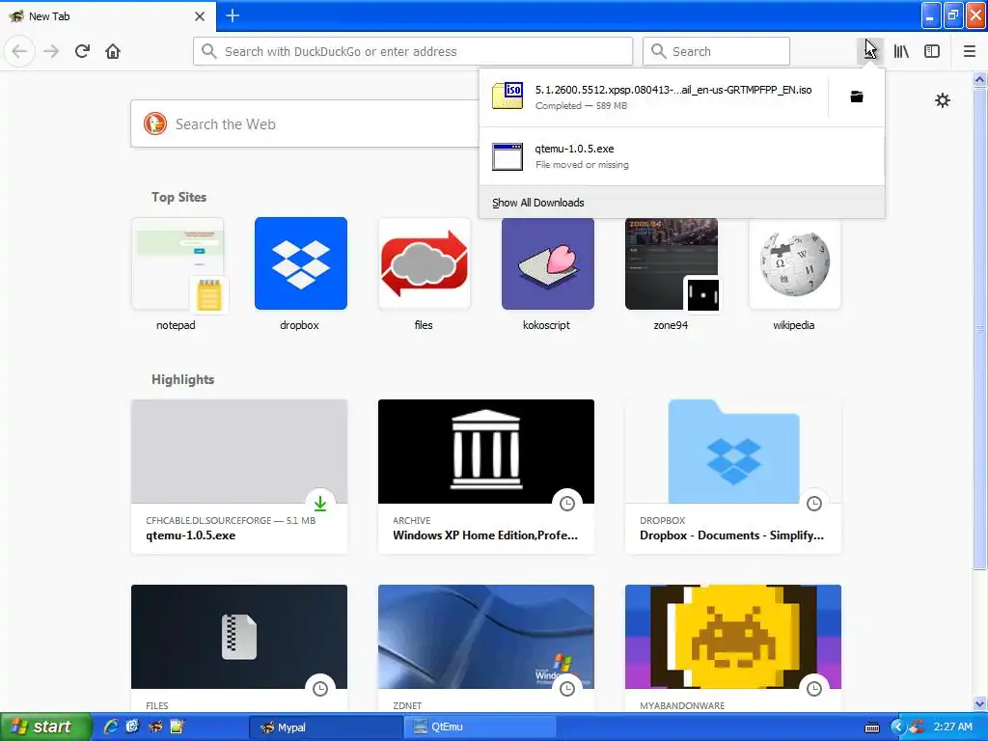Viewport: 988px width, 741px height.
Task: Open the Windows XP Home Edition archive highlight
Action: tap(486, 477)
